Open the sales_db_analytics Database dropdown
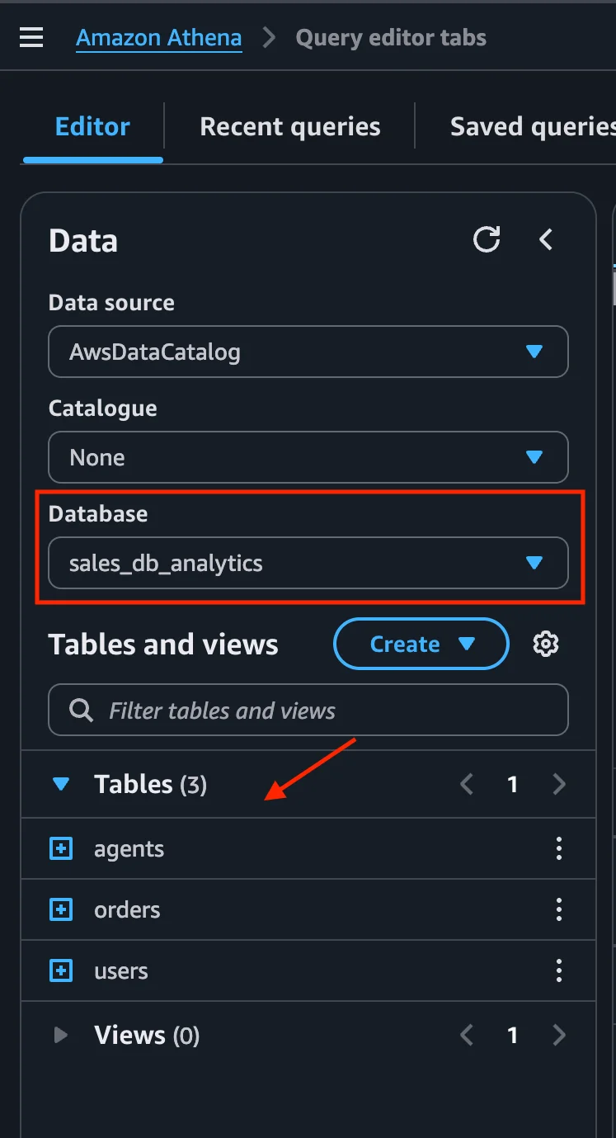This screenshot has height=1138, width=616. coord(308,563)
